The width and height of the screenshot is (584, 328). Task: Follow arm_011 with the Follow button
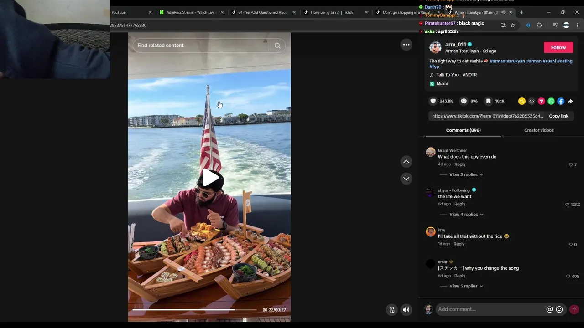point(558,47)
